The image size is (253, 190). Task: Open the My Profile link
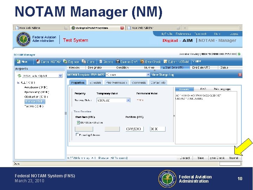(167, 34)
